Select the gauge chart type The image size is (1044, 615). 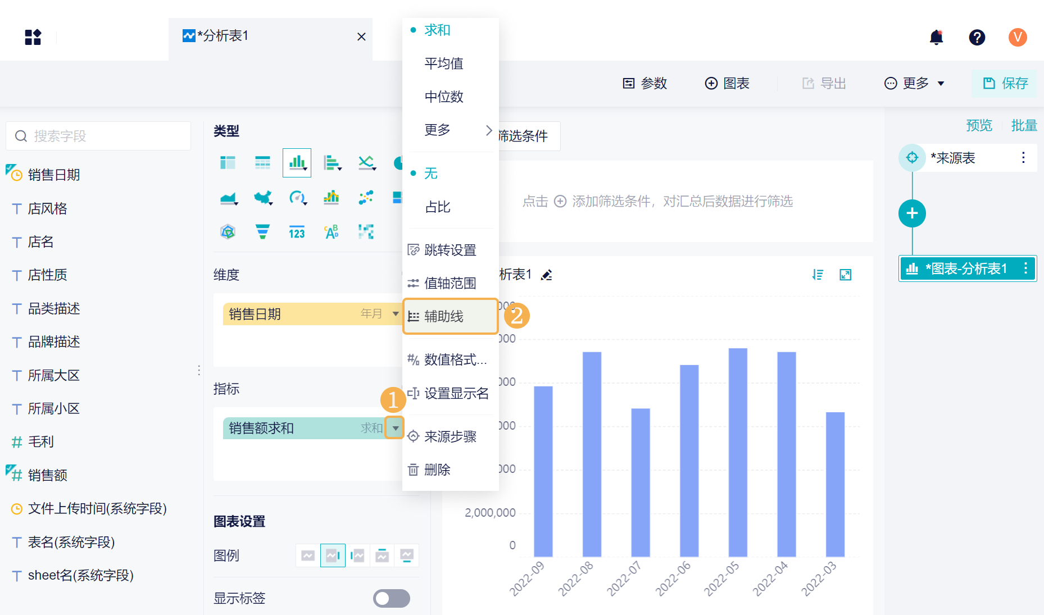pos(297,198)
